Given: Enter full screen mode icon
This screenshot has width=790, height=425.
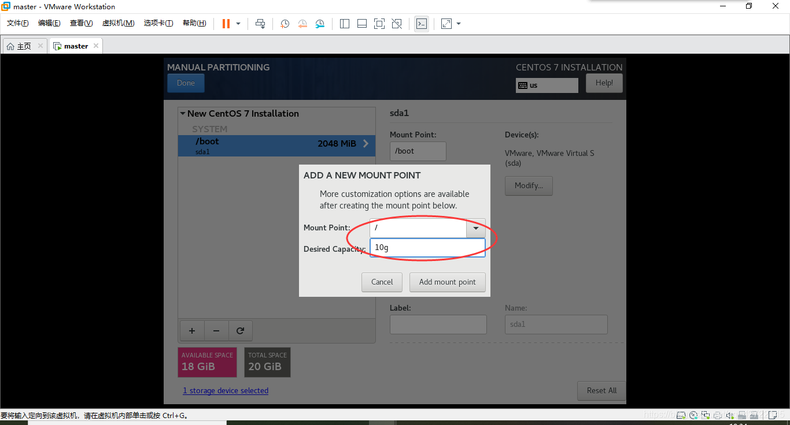Looking at the screenshot, I should tap(379, 24).
